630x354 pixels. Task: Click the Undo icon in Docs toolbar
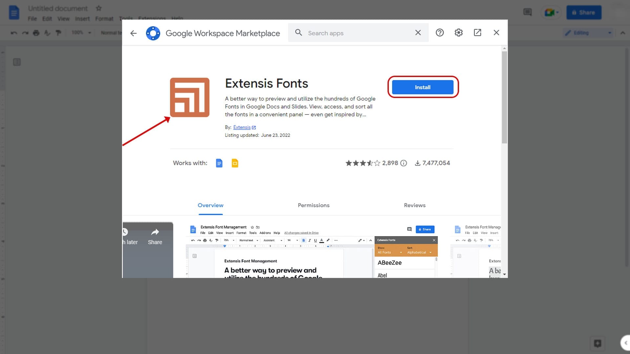(x=14, y=33)
